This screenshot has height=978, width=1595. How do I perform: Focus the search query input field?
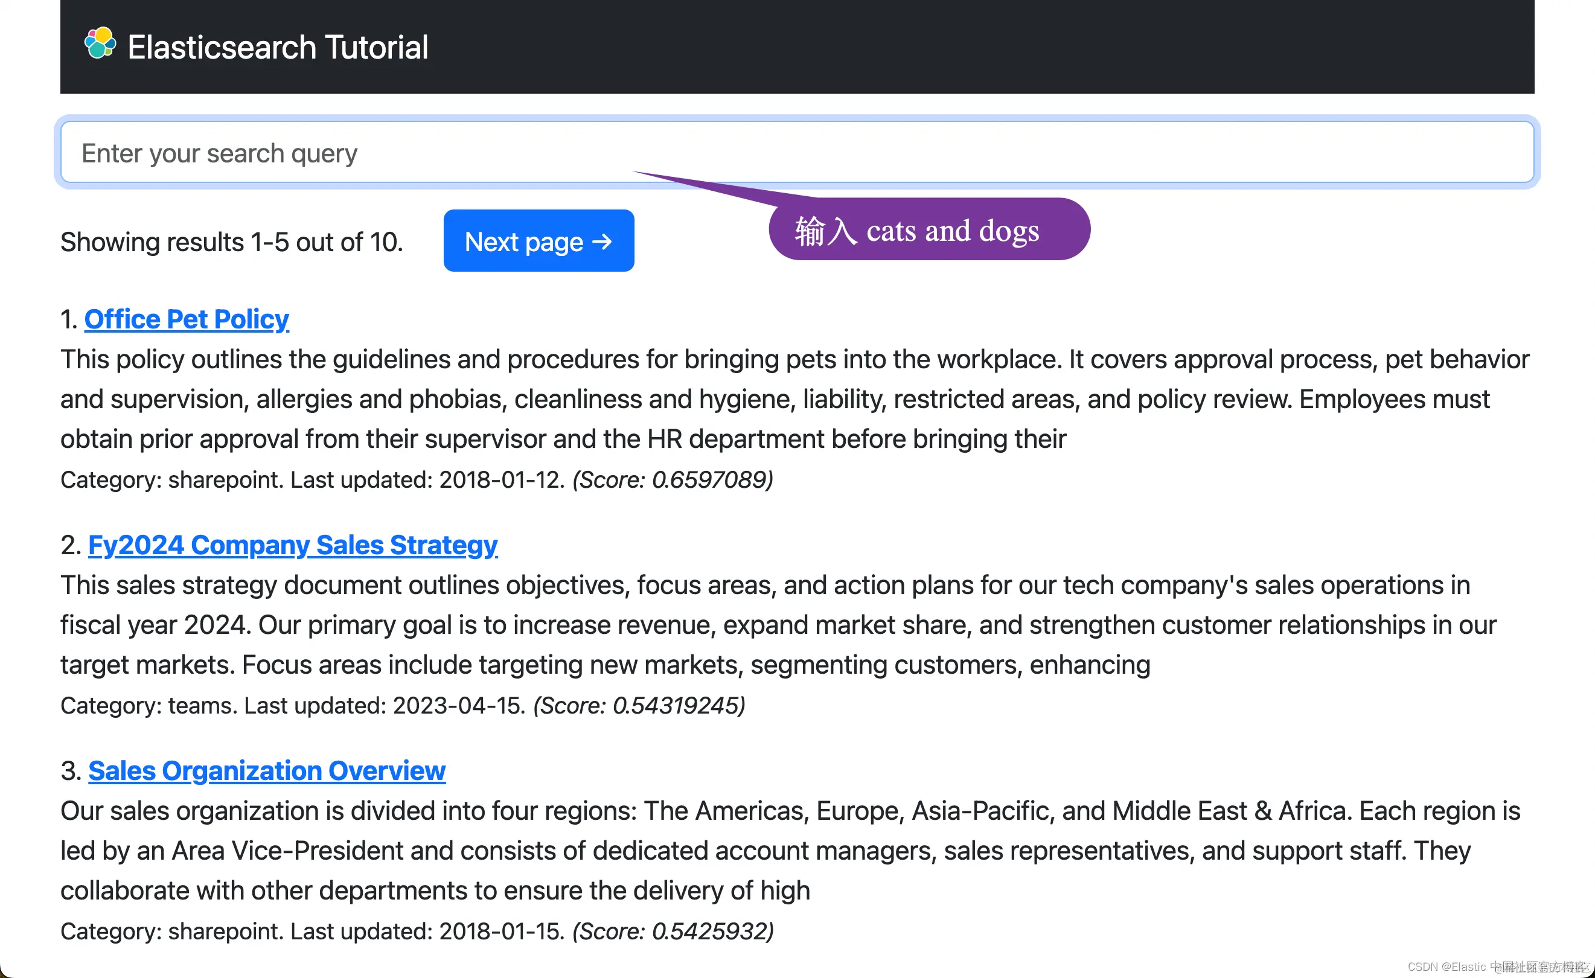[796, 153]
